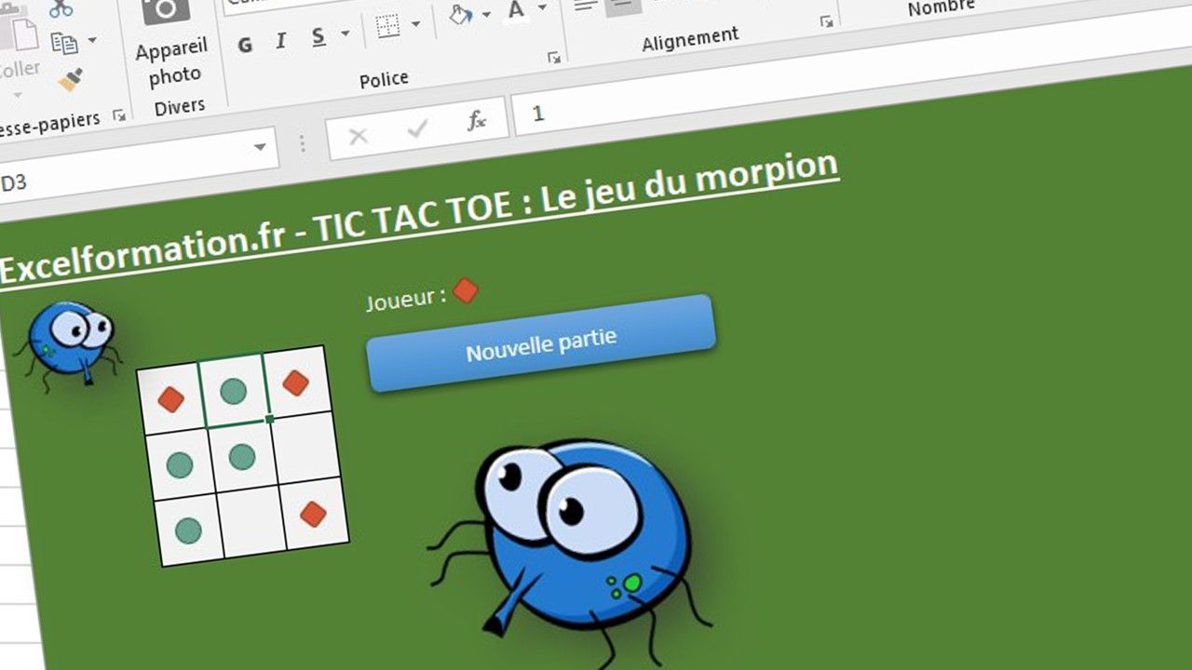Click the Copy icon in the clipboard group
The height and width of the screenshot is (670, 1192).
pos(63,43)
